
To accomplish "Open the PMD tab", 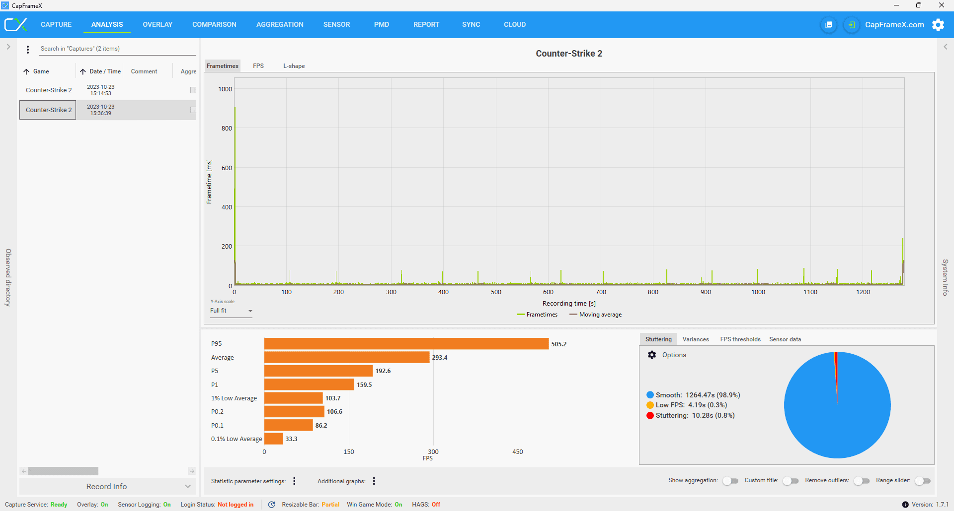I will point(382,24).
